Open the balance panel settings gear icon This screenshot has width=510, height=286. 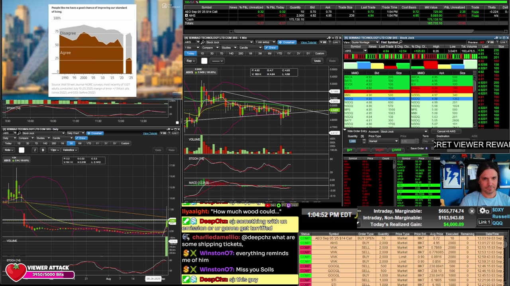(x=484, y=211)
